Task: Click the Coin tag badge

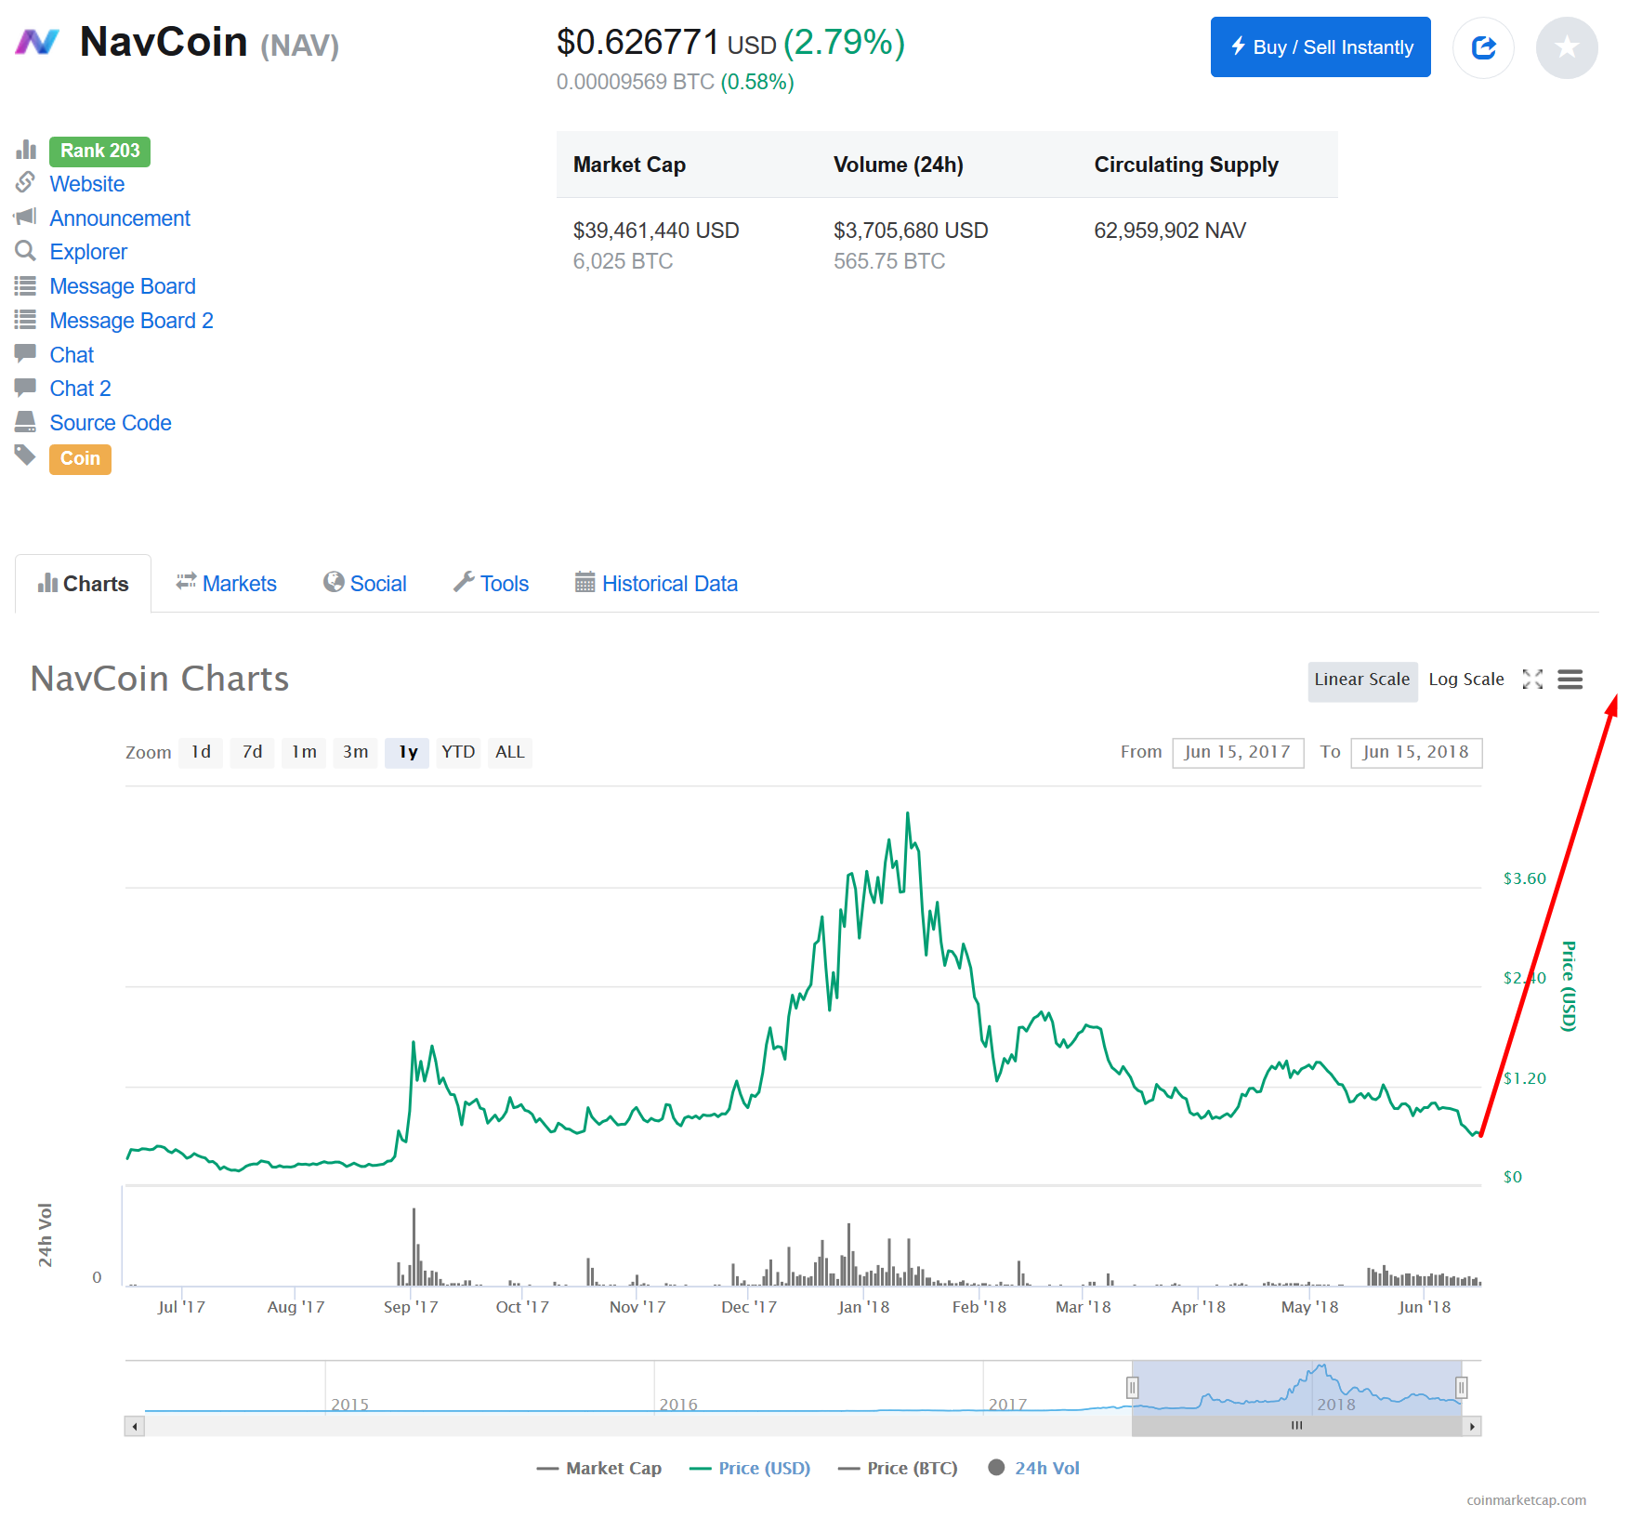Action: click(80, 459)
